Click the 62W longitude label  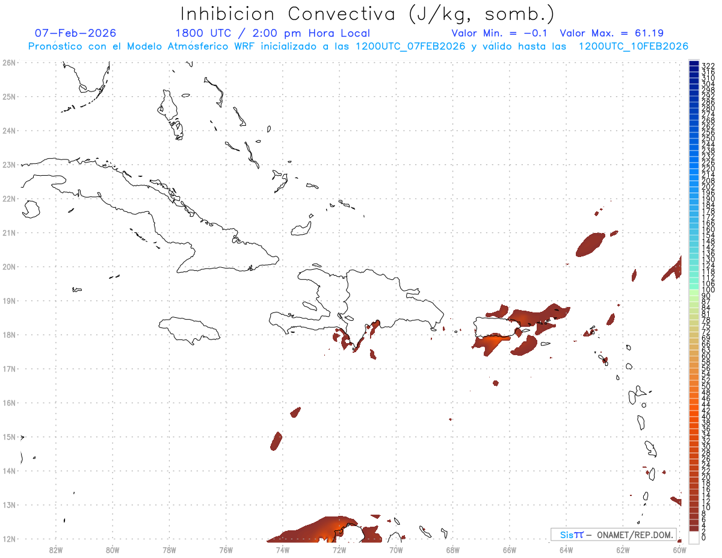click(x=623, y=549)
